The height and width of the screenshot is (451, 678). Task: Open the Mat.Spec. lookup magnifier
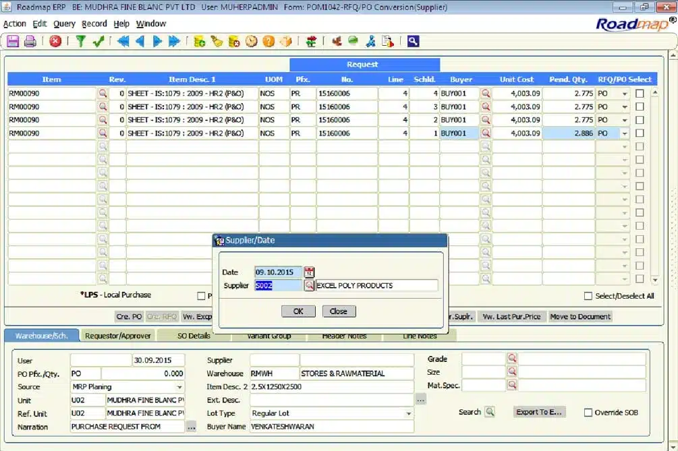tap(512, 385)
